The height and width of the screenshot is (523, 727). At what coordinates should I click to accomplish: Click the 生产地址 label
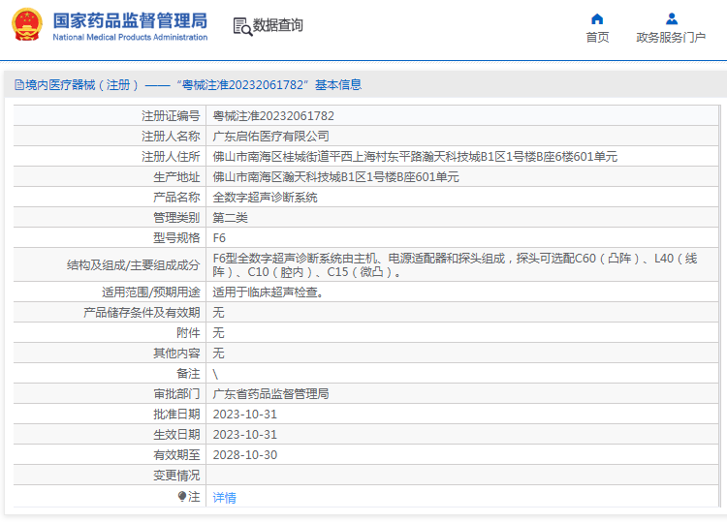coord(176,177)
